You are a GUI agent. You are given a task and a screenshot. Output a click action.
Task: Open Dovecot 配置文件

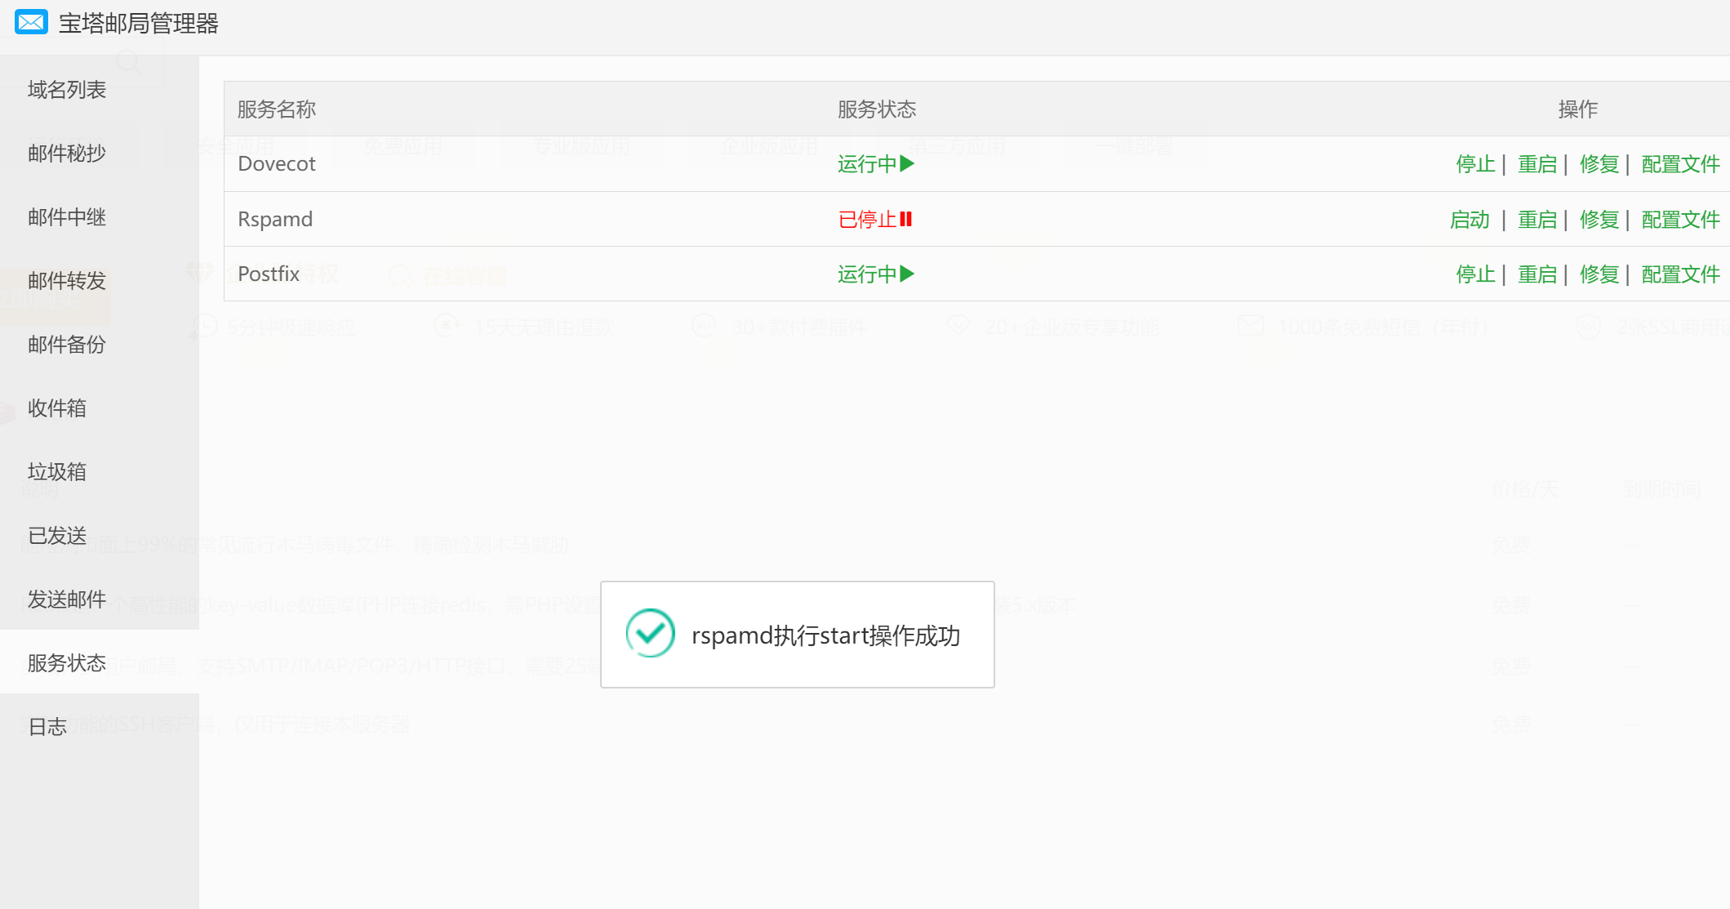(1681, 163)
